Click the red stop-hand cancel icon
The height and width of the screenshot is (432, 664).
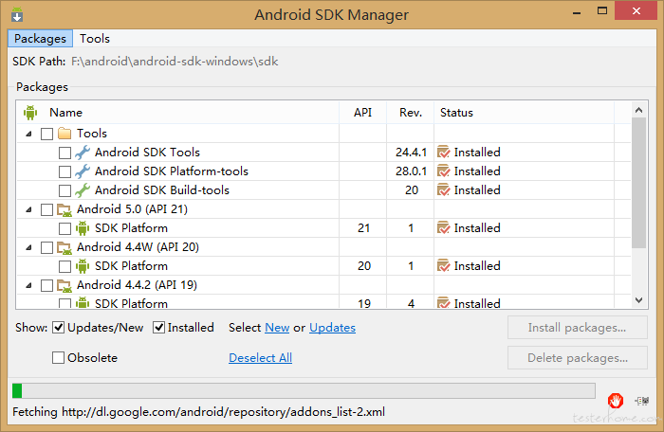616,401
